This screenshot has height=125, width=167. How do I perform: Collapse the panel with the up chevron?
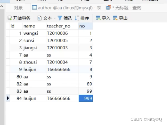[2, 7]
